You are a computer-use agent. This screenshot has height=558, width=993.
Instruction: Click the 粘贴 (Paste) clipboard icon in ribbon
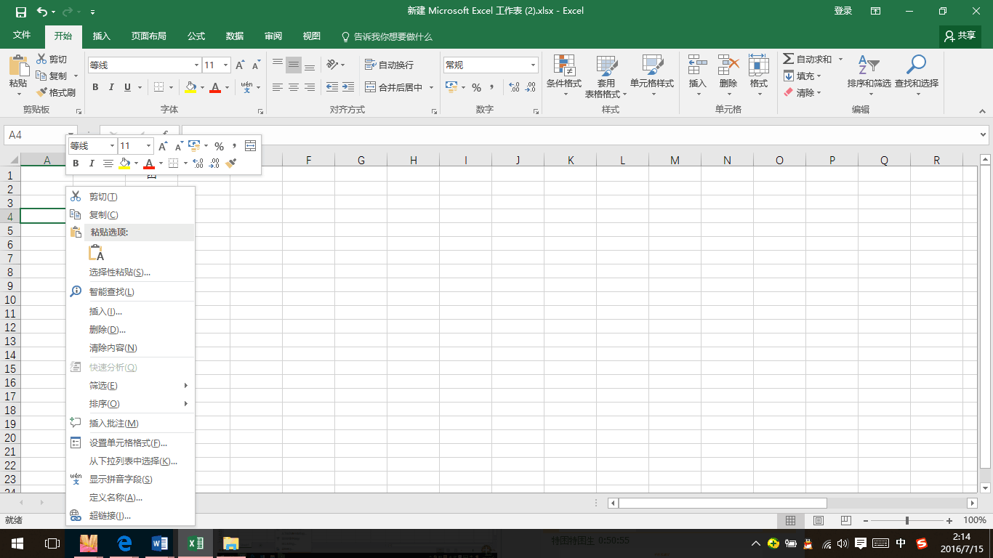(18, 66)
